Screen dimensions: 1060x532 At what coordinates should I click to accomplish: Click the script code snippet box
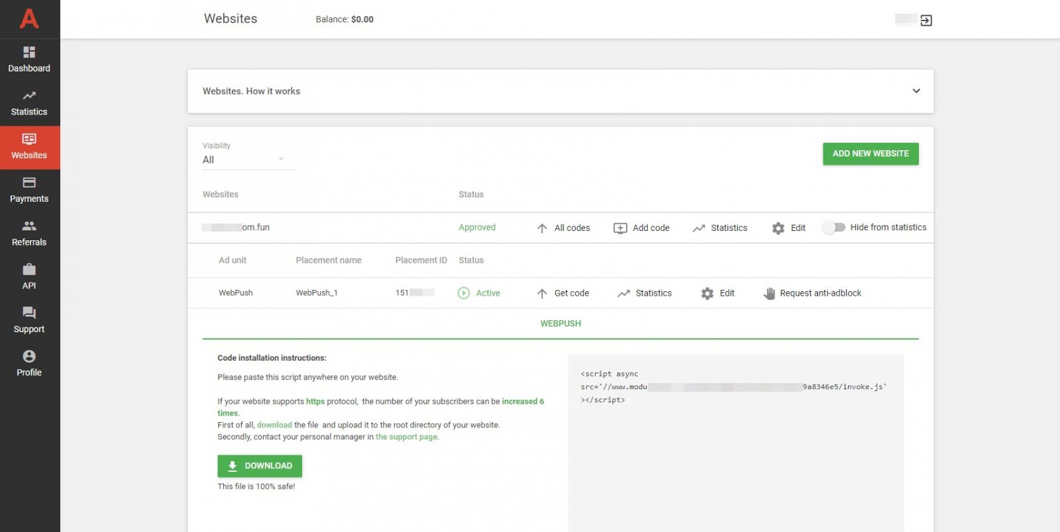(x=735, y=442)
